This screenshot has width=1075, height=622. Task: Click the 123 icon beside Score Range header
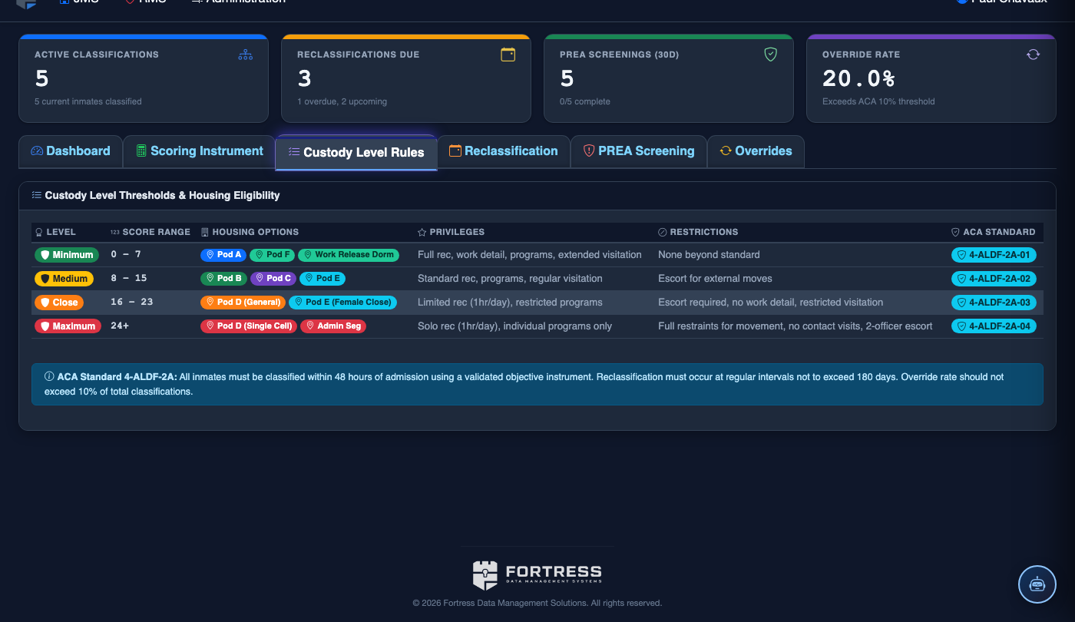point(115,232)
